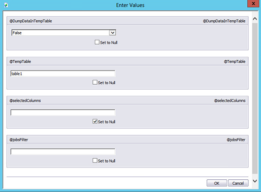Screen dimensions: 261x192
Task: Uncheck Set to Null for @selectedColumns
Action: click(95, 121)
